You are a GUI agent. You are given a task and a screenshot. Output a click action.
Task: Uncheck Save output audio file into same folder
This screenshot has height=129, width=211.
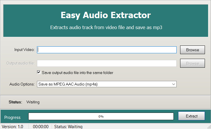click(39, 73)
